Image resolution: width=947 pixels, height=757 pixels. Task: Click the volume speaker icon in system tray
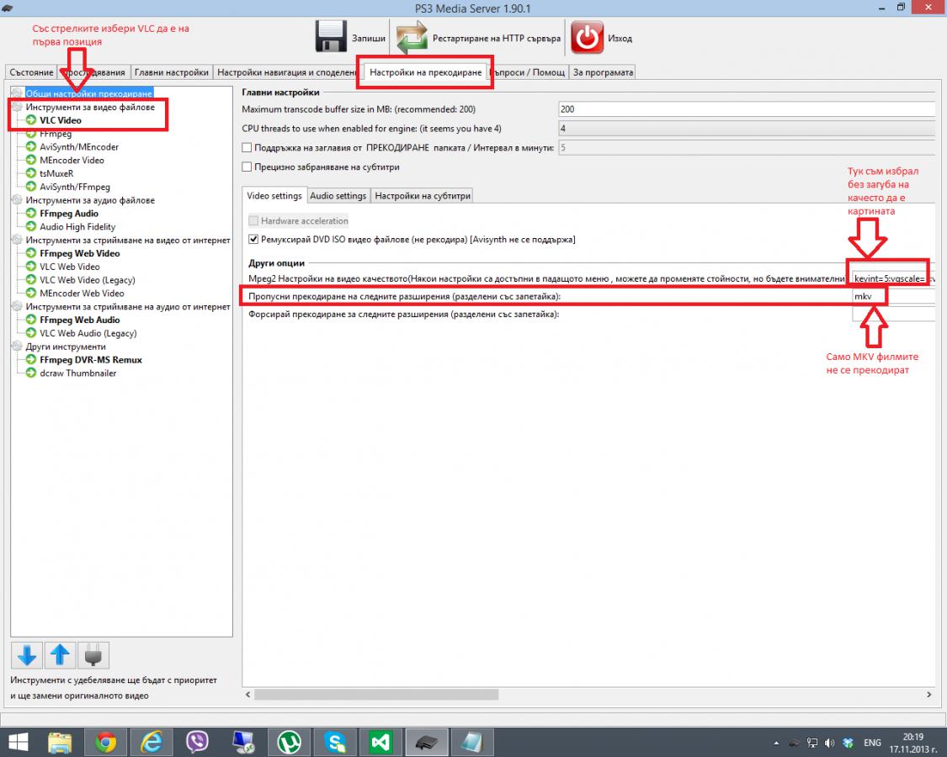tap(829, 743)
